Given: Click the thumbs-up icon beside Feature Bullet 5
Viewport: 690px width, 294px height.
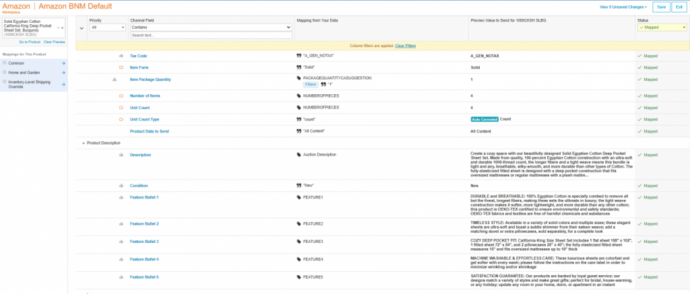Looking at the screenshot, I should pyautogui.click(x=121, y=277).
